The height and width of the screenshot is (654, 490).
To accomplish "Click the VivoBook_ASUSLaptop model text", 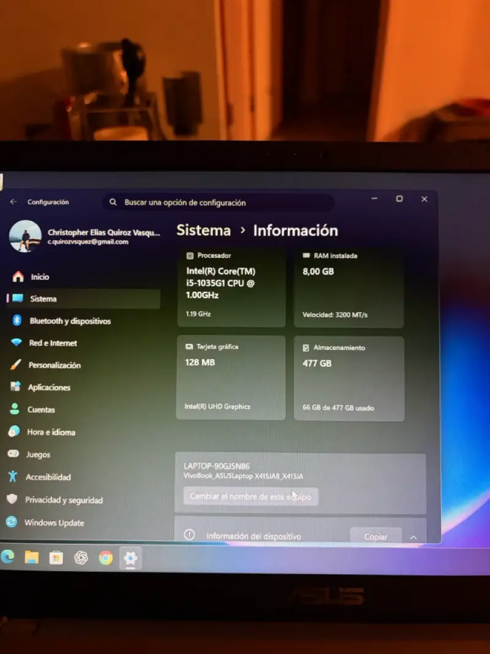I will point(243,476).
